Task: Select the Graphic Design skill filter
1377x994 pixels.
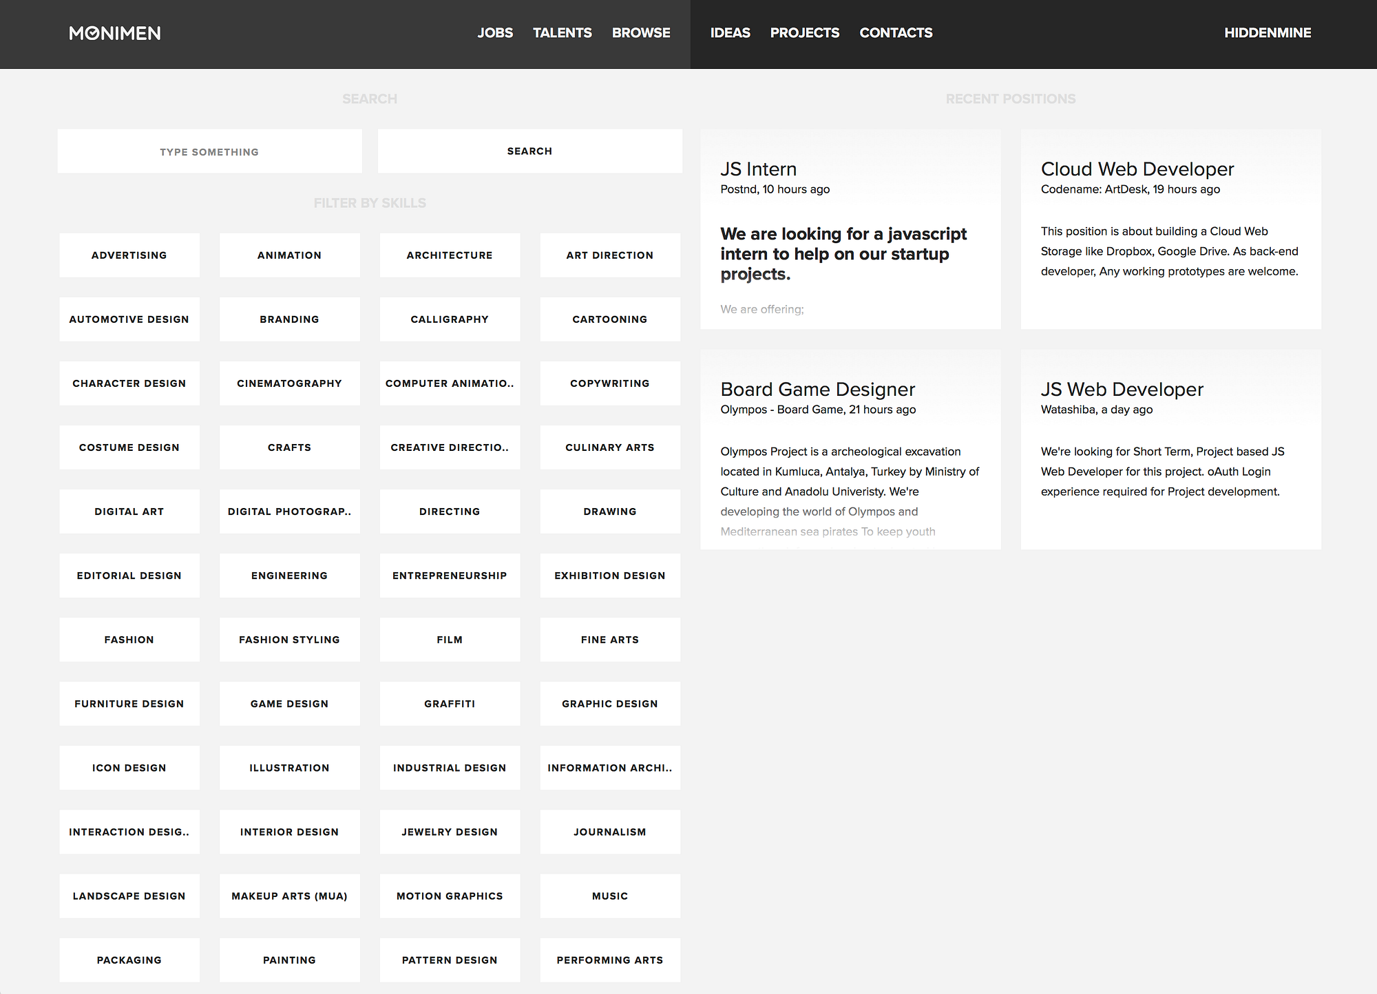Action: pos(609,704)
